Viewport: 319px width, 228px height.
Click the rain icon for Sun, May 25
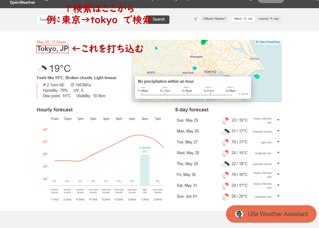pyautogui.click(x=225, y=121)
